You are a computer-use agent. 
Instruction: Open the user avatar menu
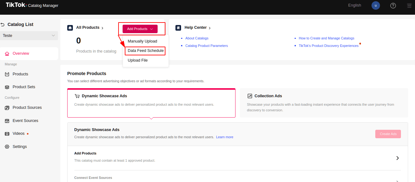click(x=376, y=6)
